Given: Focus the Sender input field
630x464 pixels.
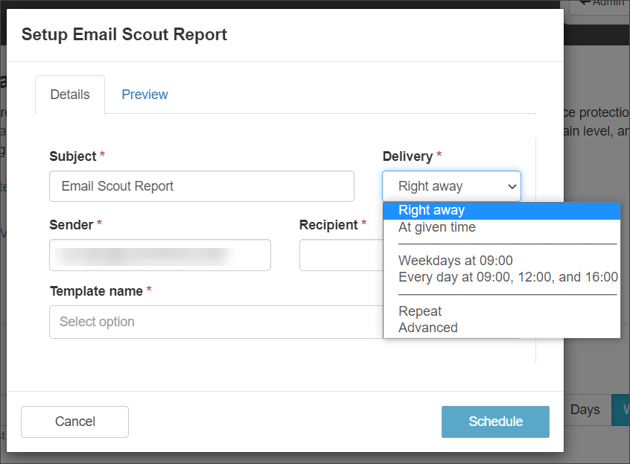Looking at the screenshot, I should (160, 255).
